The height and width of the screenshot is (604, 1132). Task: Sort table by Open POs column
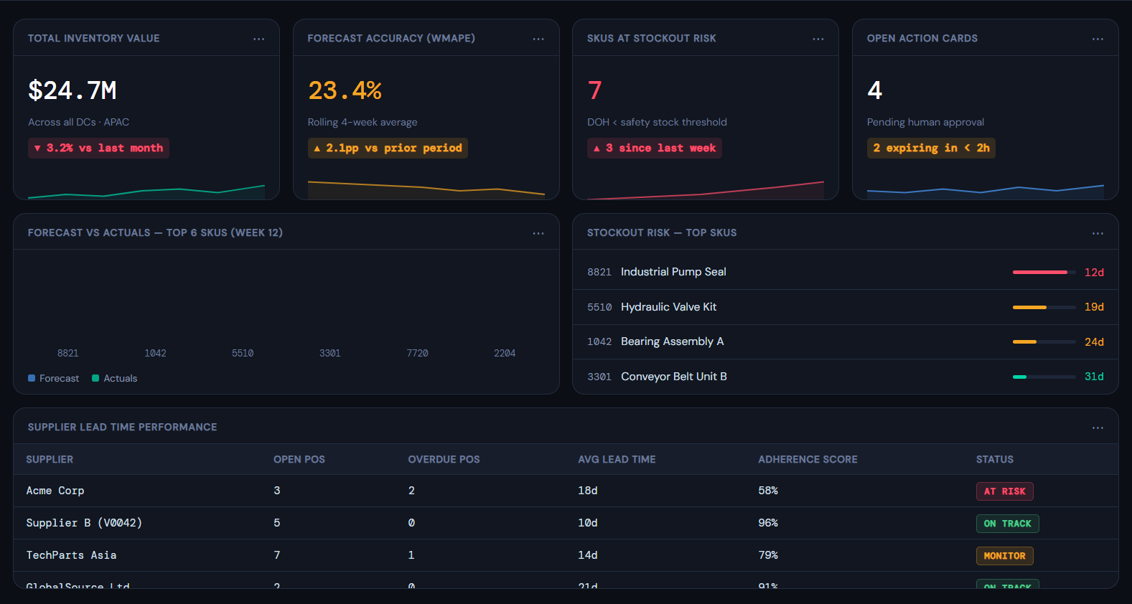click(299, 459)
